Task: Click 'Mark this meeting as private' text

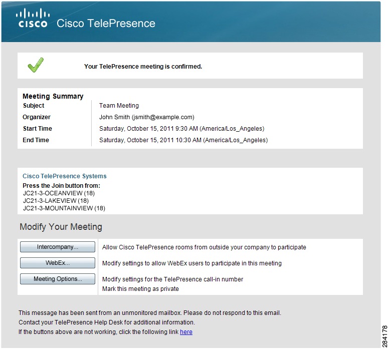Action: (140, 289)
